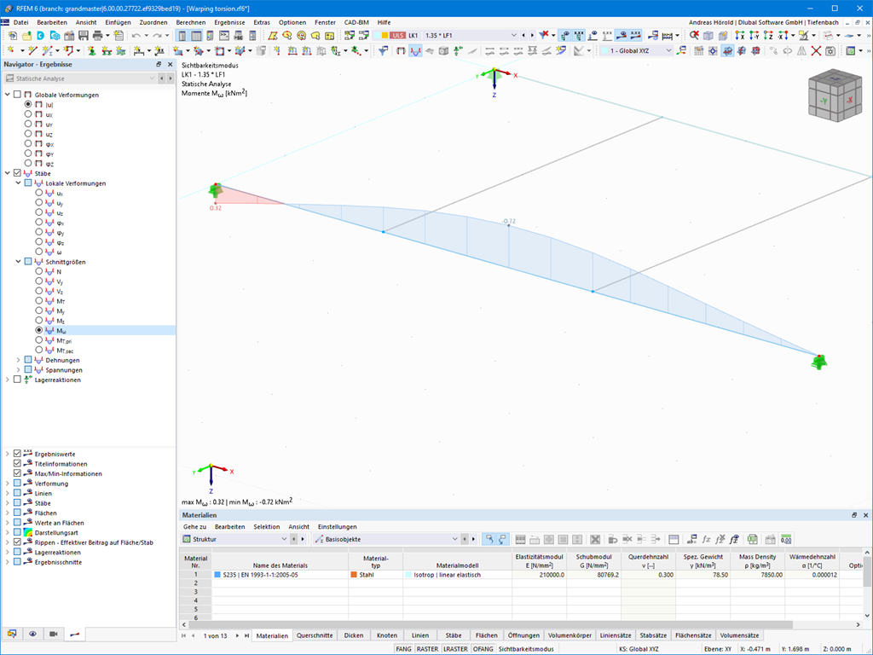Screen dimensions: 873x655
Task: Expand the Lagerreaktionen node in the results navigator
Action: tap(7, 380)
